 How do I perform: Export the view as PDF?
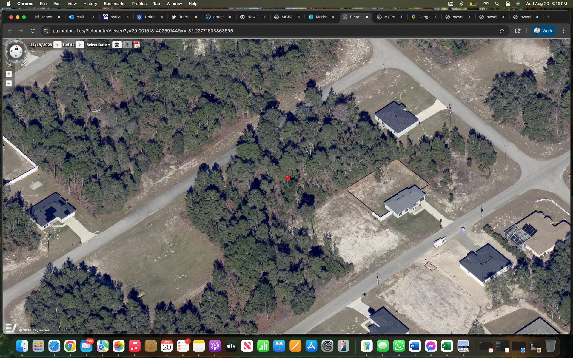coord(136,44)
